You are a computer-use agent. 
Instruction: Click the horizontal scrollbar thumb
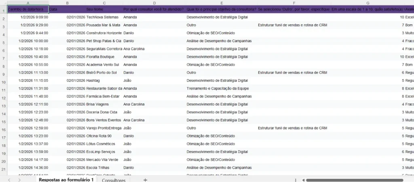tap(354, 180)
